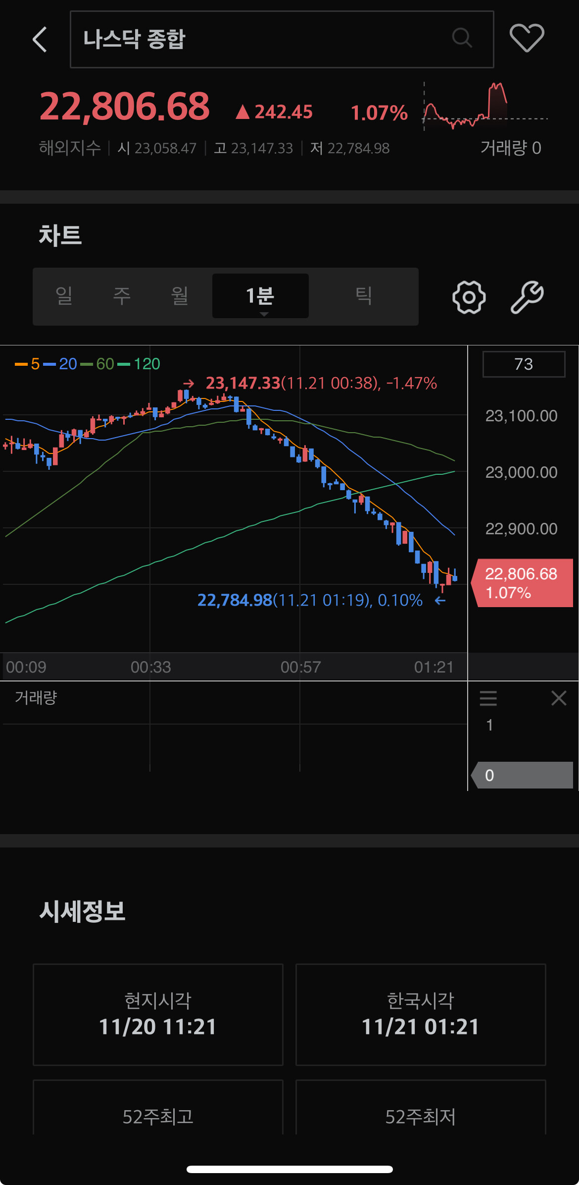The height and width of the screenshot is (1185, 579).
Task: Open chart settings gear icon
Action: click(x=469, y=297)
